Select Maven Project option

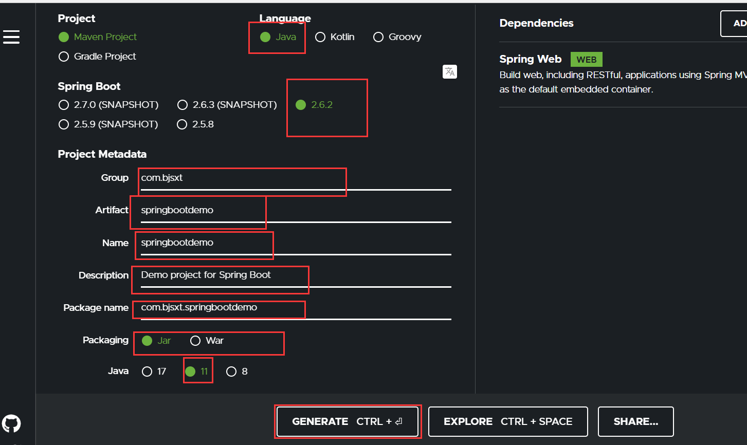tap(98, 37)
